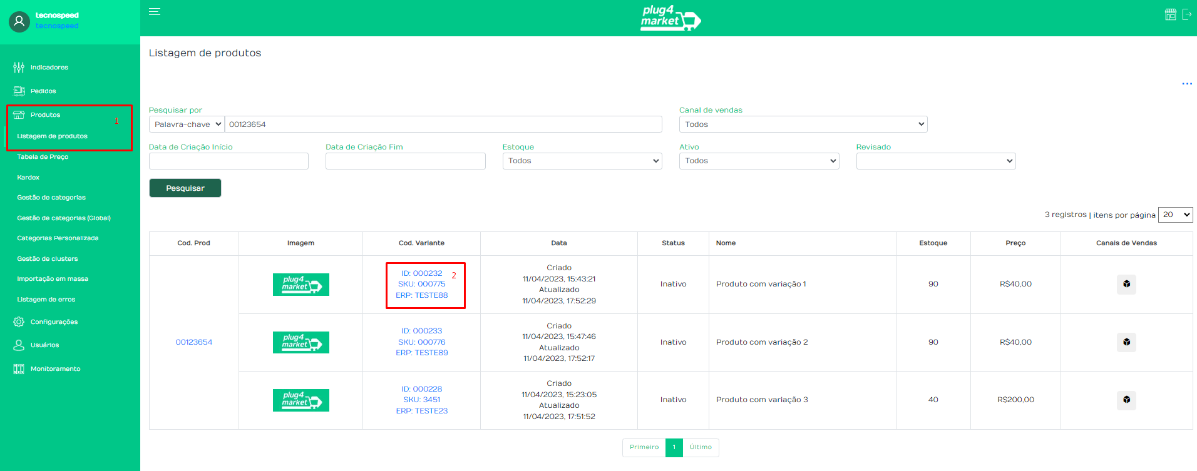Open the three-dots options menu
1197x471 pixels.
click(1187, 84)
